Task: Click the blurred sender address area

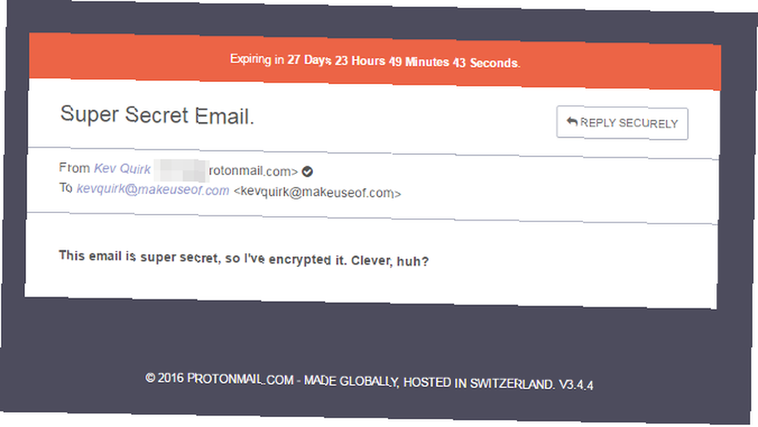Action: [181, 171]
